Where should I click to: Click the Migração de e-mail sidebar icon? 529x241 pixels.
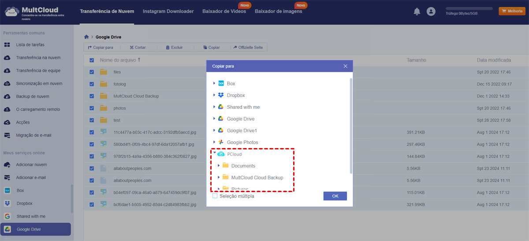7,135
